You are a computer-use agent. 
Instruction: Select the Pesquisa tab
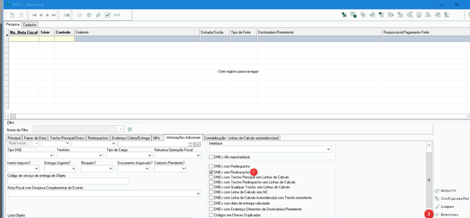pos(13,24)
